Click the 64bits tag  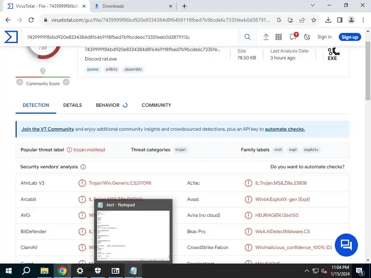(x=112, y=69)
